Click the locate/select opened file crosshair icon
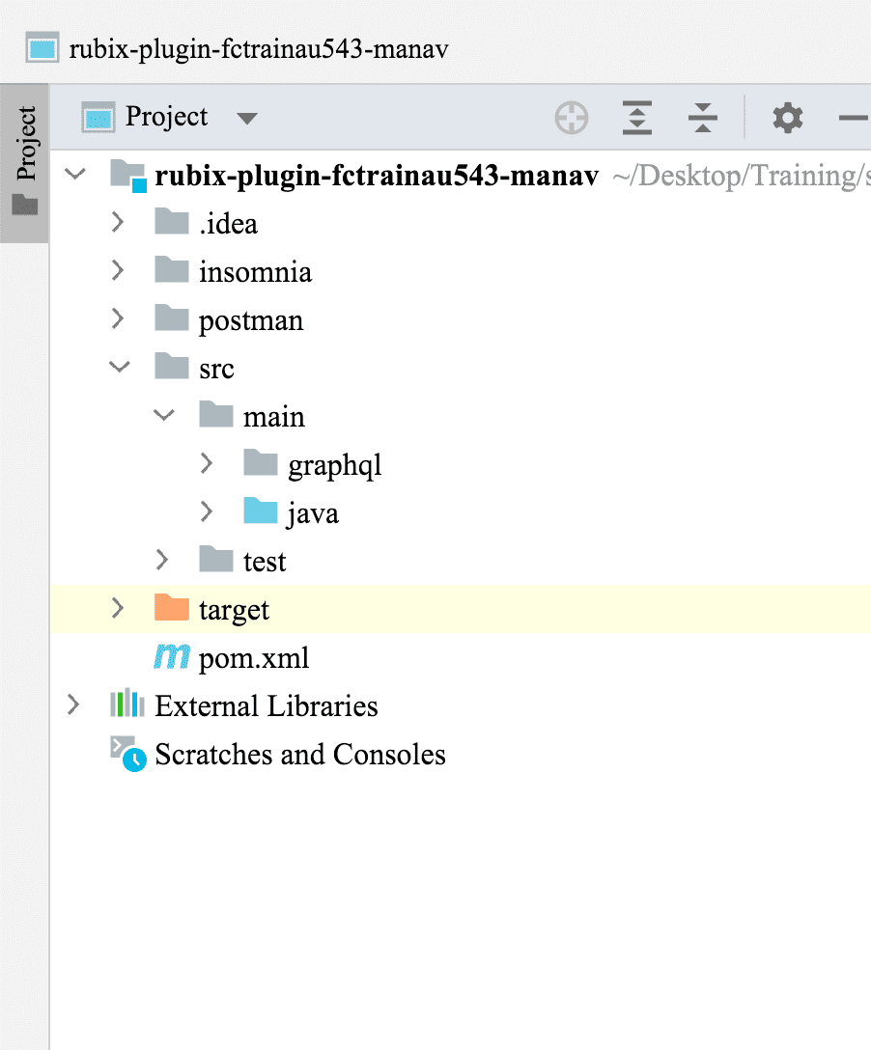This screenshot has width=871, height=1050. click(572, 118)
